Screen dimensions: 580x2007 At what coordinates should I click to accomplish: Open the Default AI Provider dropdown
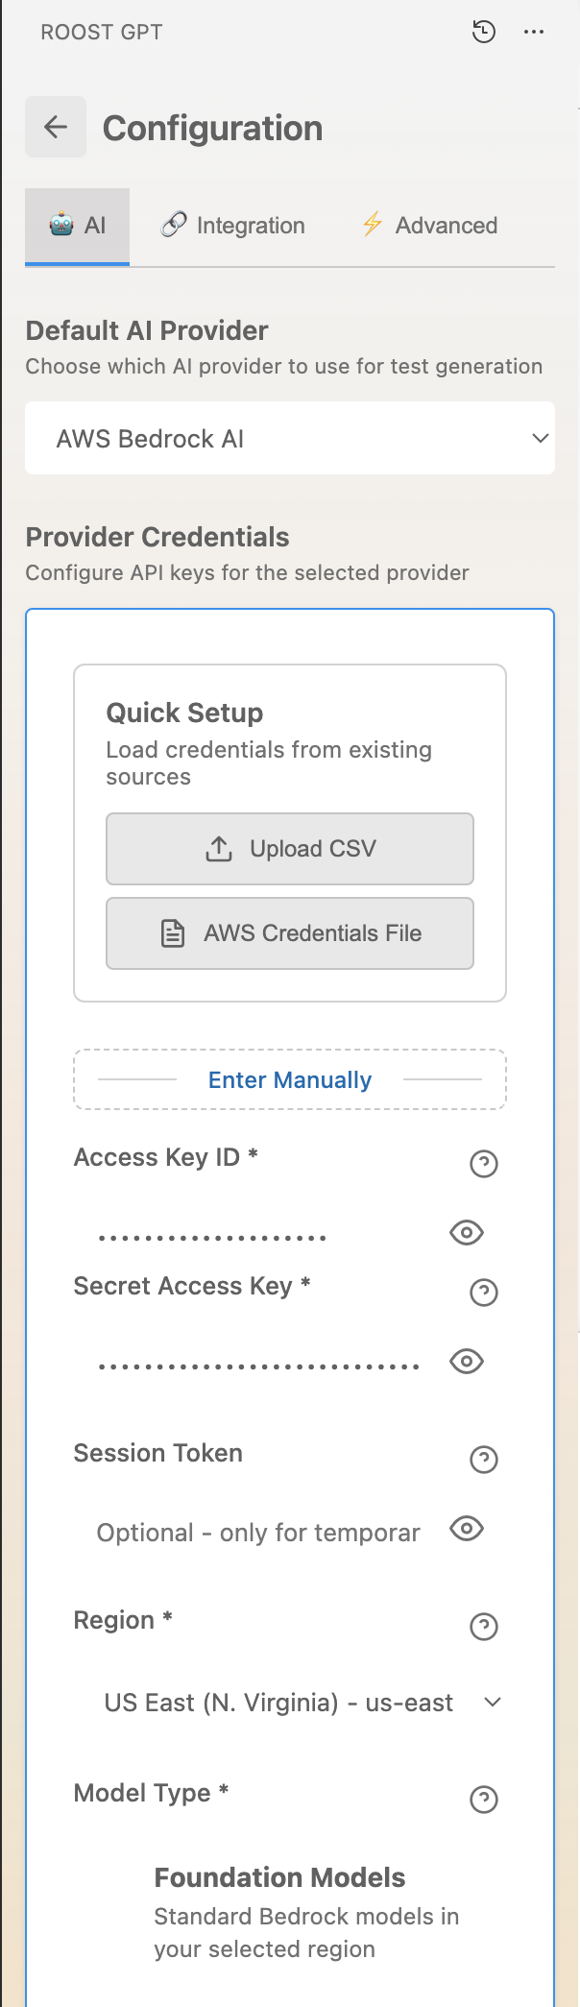tap(290, 438)
